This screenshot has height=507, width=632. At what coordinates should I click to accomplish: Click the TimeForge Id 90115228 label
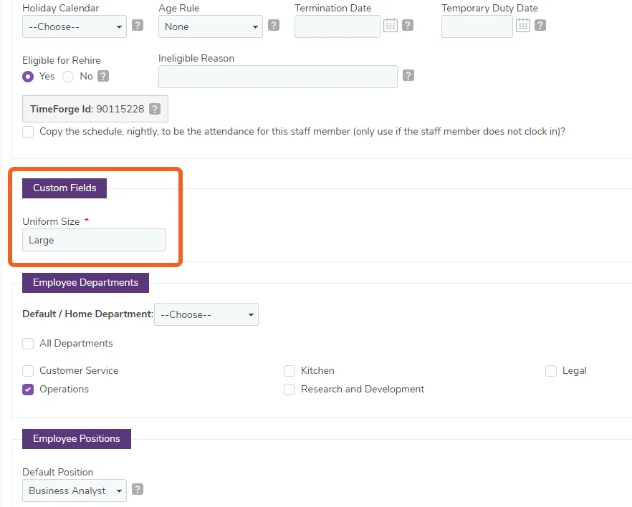(x=87, y=109)
